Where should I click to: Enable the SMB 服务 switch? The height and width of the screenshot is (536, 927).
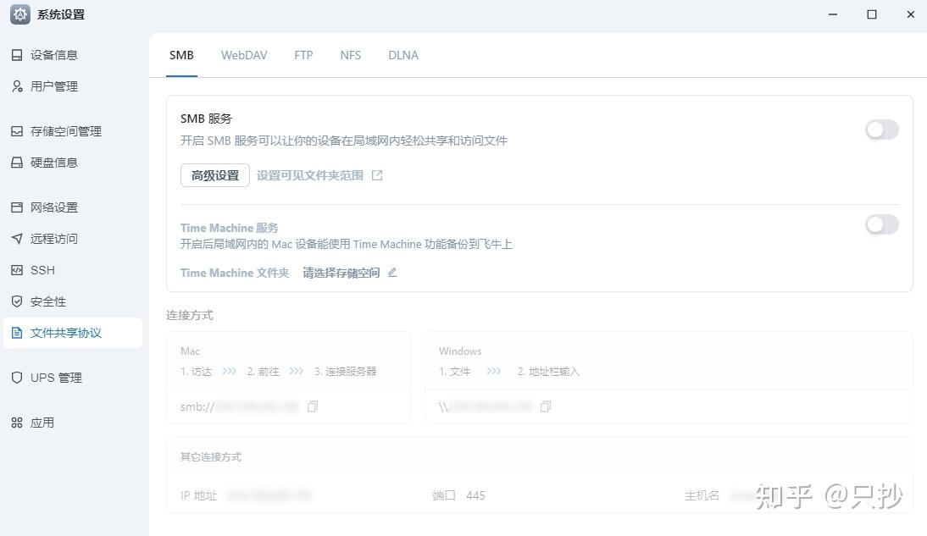[x=881, y=130]
